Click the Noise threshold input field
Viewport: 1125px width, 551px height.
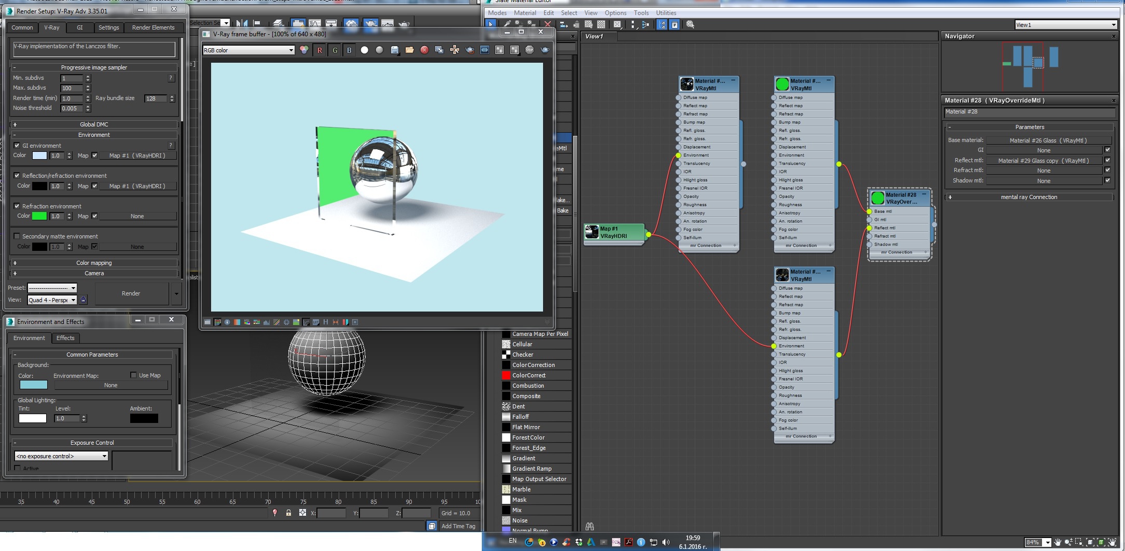(x=72, y=108)
